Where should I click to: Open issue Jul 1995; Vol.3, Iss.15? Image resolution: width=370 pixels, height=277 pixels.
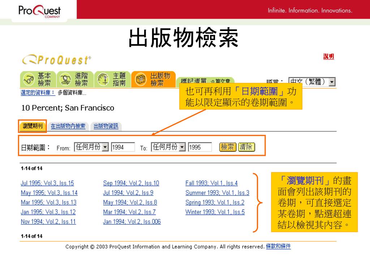coord(47,183)
